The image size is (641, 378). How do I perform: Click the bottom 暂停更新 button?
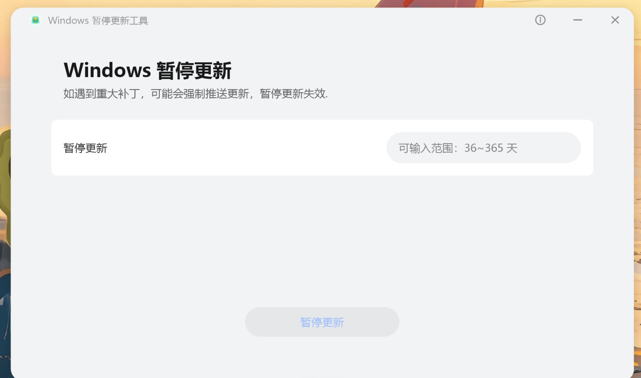click(x=322, y=322)
